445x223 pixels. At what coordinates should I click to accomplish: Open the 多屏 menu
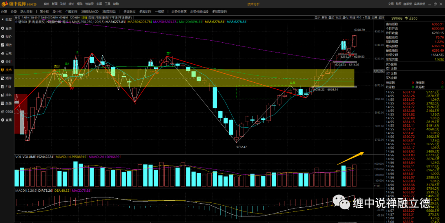coord(99,4)
